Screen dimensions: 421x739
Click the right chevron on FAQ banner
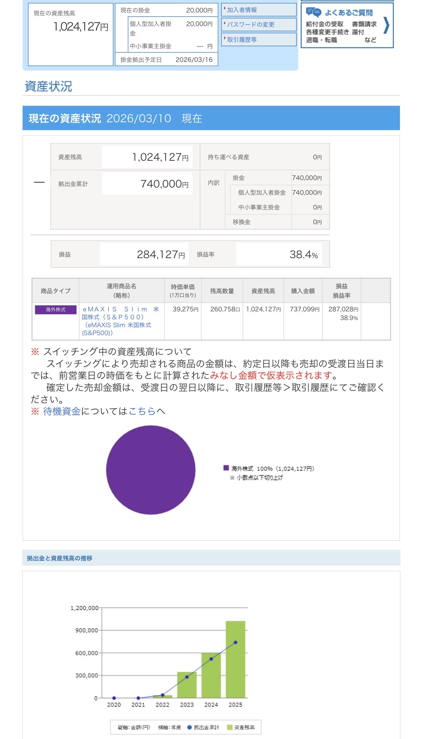tap(386, 26)
